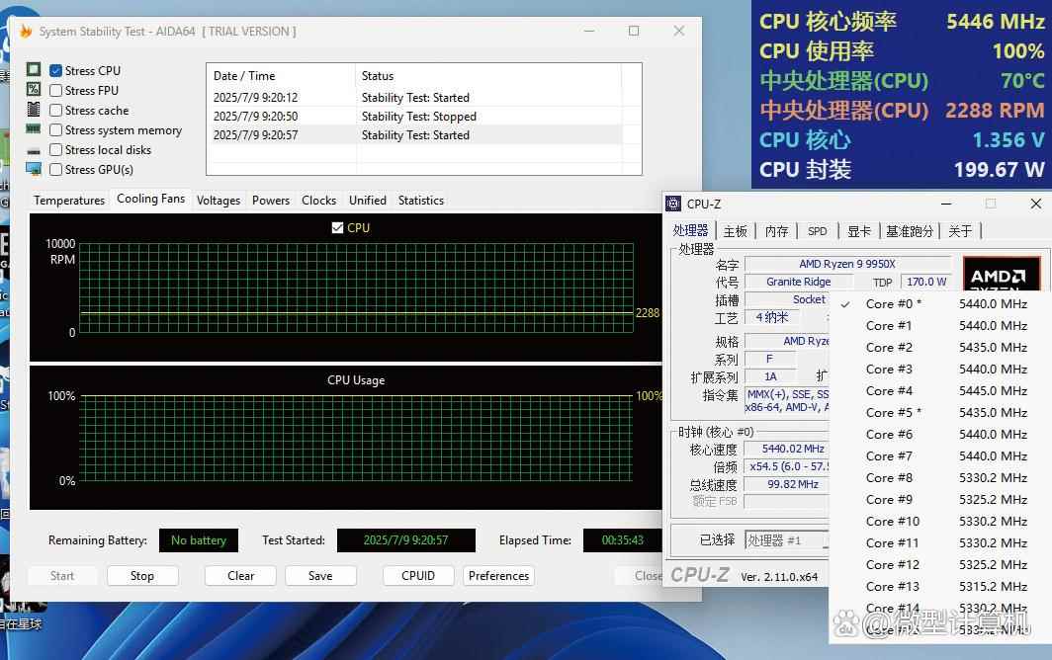The height and width of the screenshot is (660, 1052).
Task: Click the Status column header
Action: coord(488,76)
